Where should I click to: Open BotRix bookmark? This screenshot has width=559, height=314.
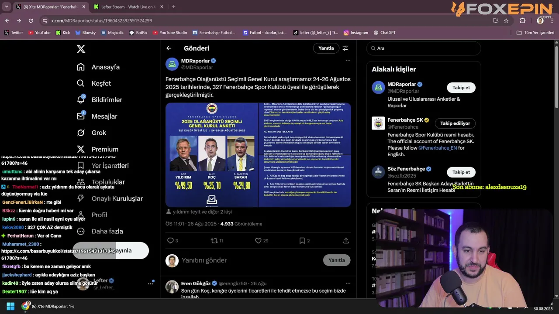pyautogui.click(x=138, y=33)
